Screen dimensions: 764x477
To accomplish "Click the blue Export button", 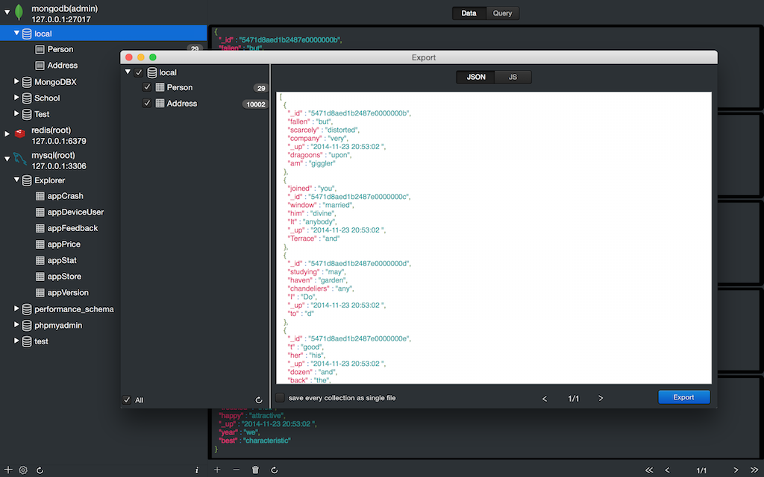I will 683,397.
